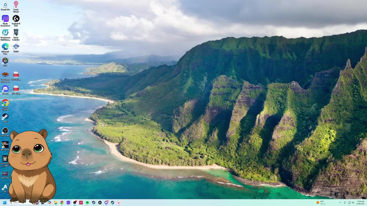
Task: Select the OBS Studio desktop shortcut
Action: (5, 132)
